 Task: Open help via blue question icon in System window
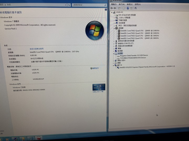pyautogui.click(x=106, y=10)
